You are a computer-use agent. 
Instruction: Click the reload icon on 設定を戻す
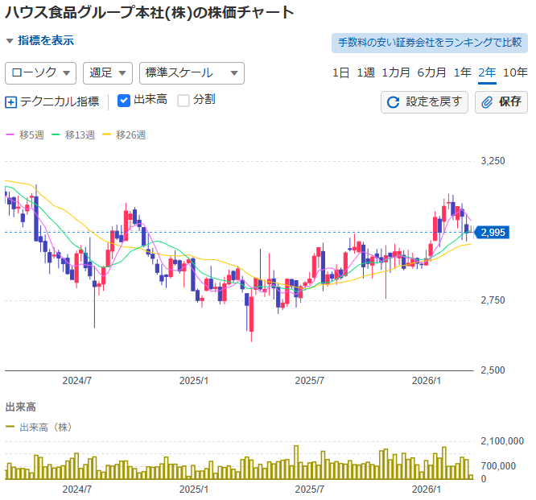(394, 102)
